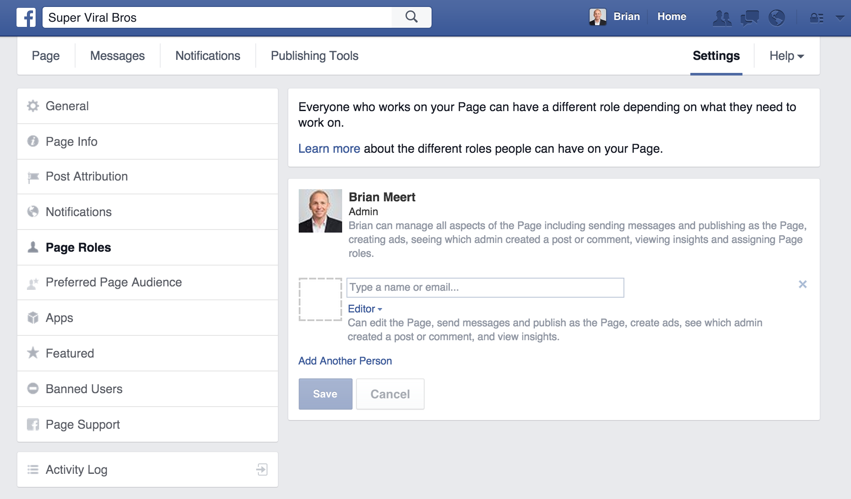Click Add Another Person link
This screenshot has height=499, width=851.
pyautogui.click(x=345, y=361)
